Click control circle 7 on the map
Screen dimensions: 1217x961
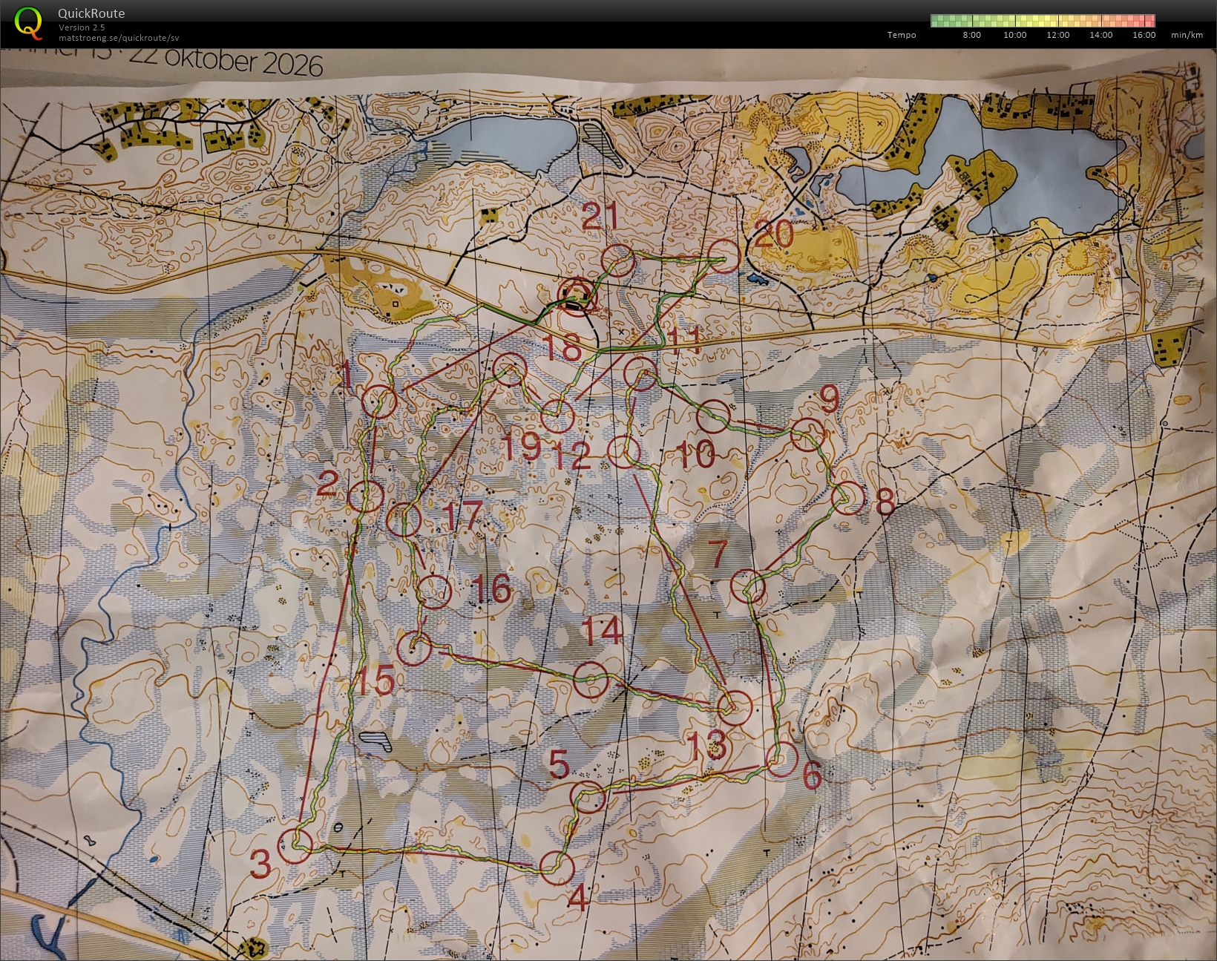click(x=748, y=587)
